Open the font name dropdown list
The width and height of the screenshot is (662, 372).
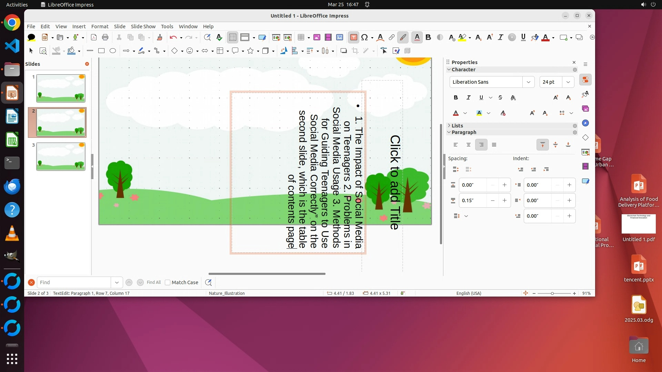(528, 82)
